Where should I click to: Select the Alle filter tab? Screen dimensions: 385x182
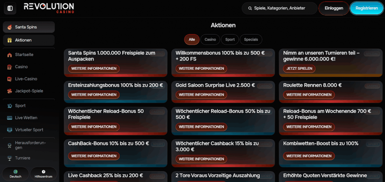(192, 39)
